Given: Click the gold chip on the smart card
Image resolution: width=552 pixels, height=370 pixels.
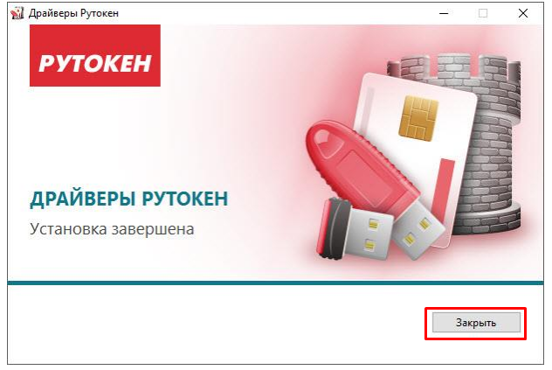Looking at the screenshot, I should pyautogui.click(x=418, y=118).
